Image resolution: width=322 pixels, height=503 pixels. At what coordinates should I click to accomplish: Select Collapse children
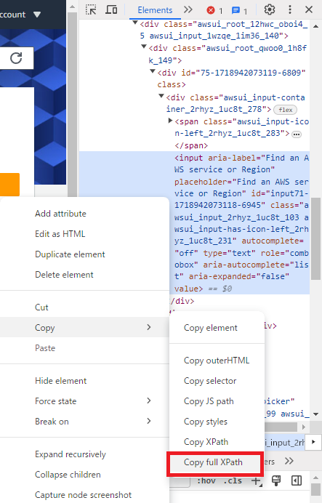pyautogui.click(x=68, y=475)
